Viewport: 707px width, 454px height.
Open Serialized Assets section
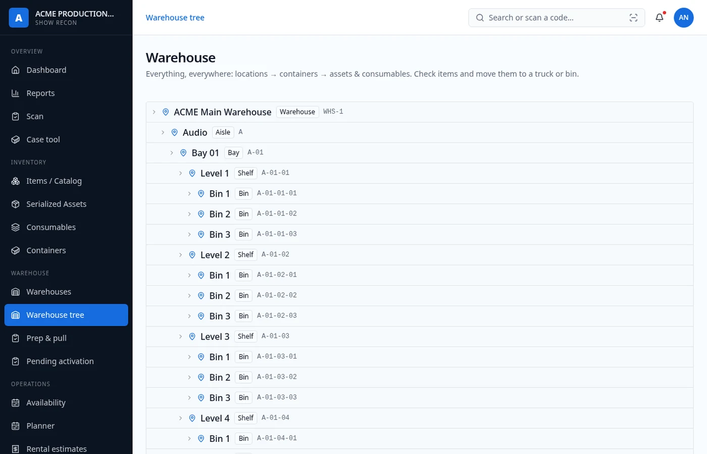point(66,204)
